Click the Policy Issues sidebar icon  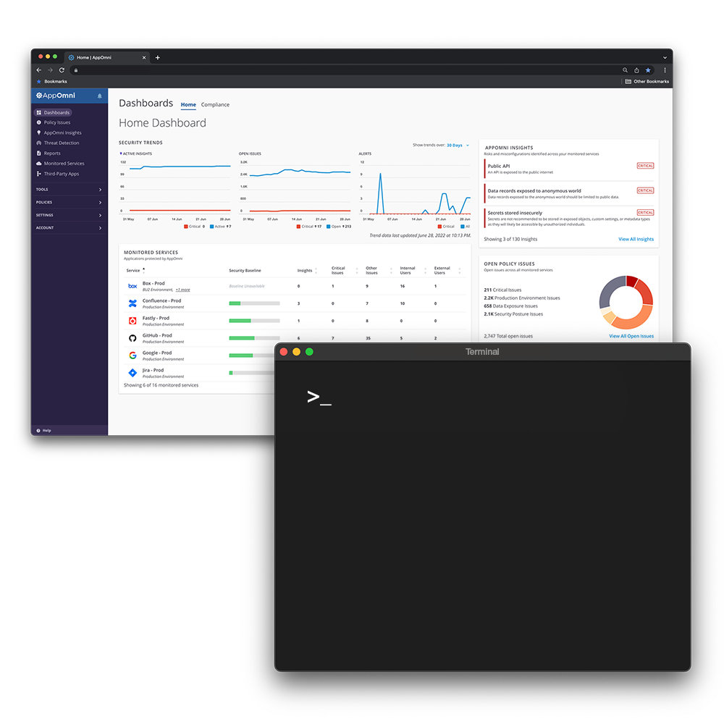tap(39, 122)
